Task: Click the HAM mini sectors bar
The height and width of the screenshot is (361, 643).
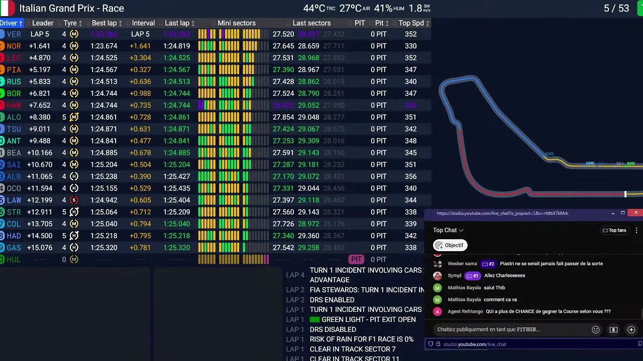Action: pos(233,105)
